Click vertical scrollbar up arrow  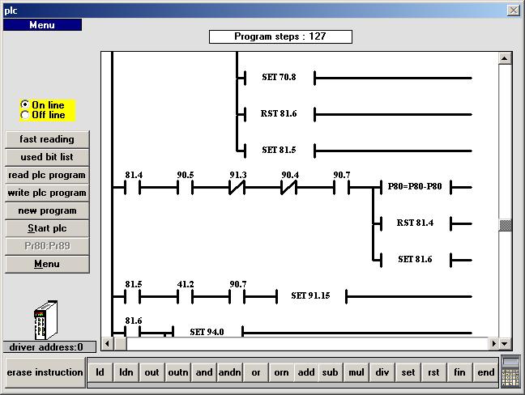[505, 59]
